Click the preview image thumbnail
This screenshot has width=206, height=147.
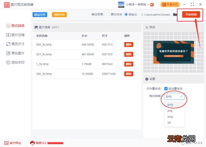click(x=173, y=52)
